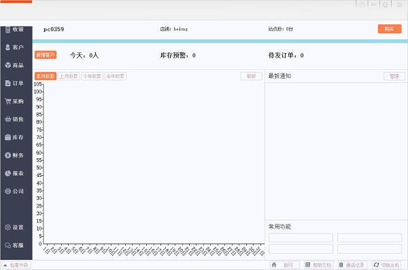Click the 店铺: hedong store label
Viewport: 408px width, 270px height.
tap(174, 29)
